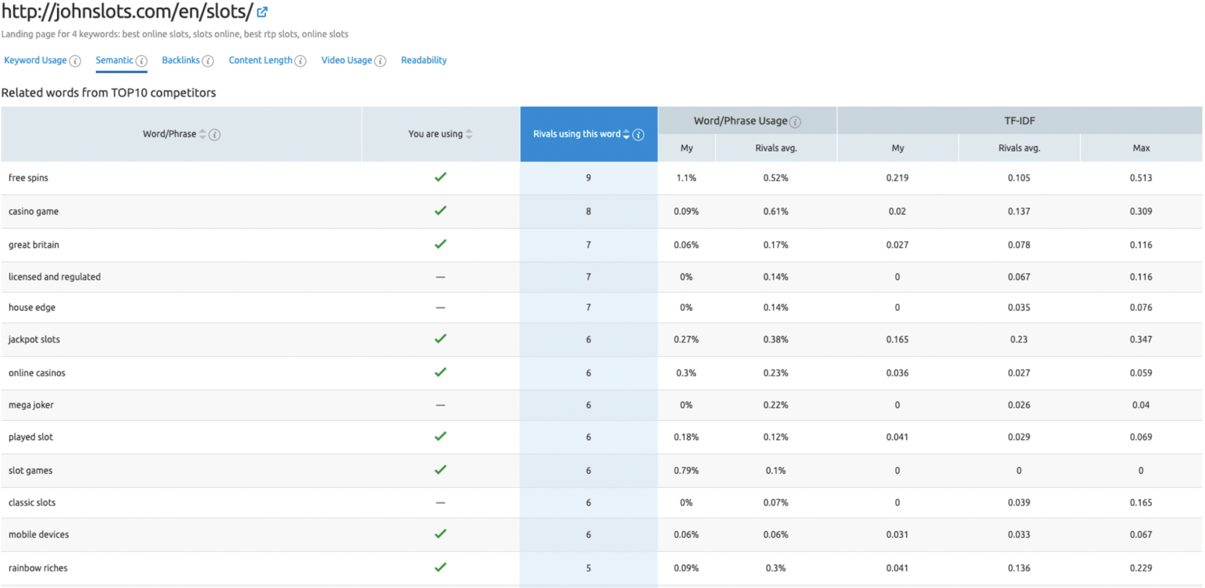
Task: Toggle sort on Rivals using this word
Action: (626, 134)
